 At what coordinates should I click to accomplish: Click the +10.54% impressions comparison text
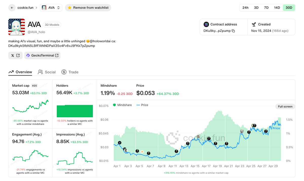tap(75, 171)
